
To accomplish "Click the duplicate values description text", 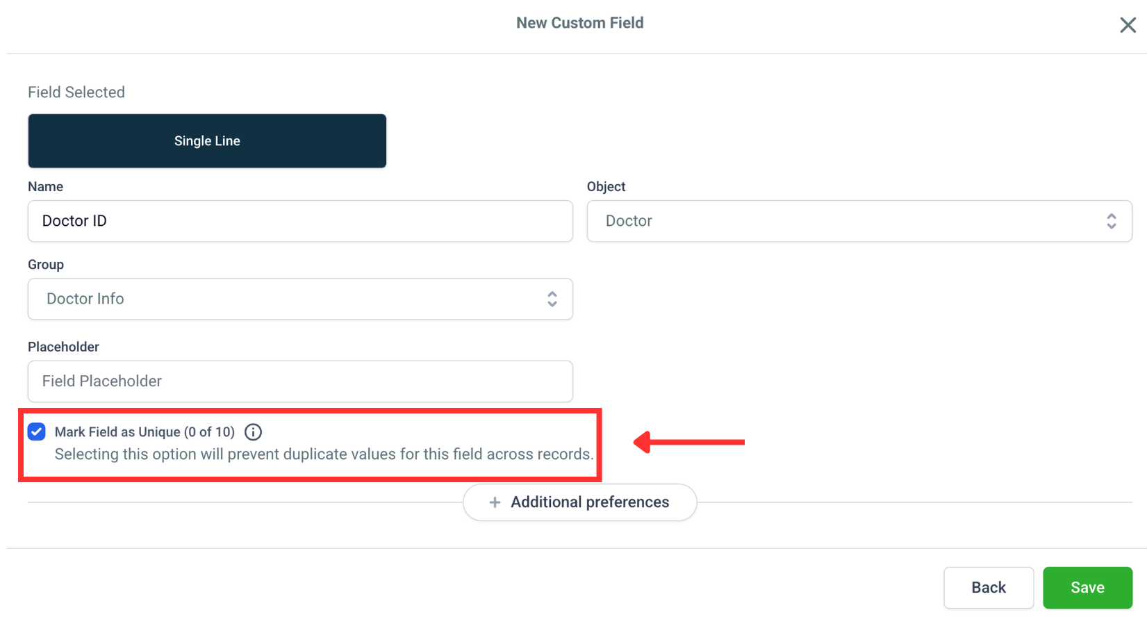I will (324, 454).
